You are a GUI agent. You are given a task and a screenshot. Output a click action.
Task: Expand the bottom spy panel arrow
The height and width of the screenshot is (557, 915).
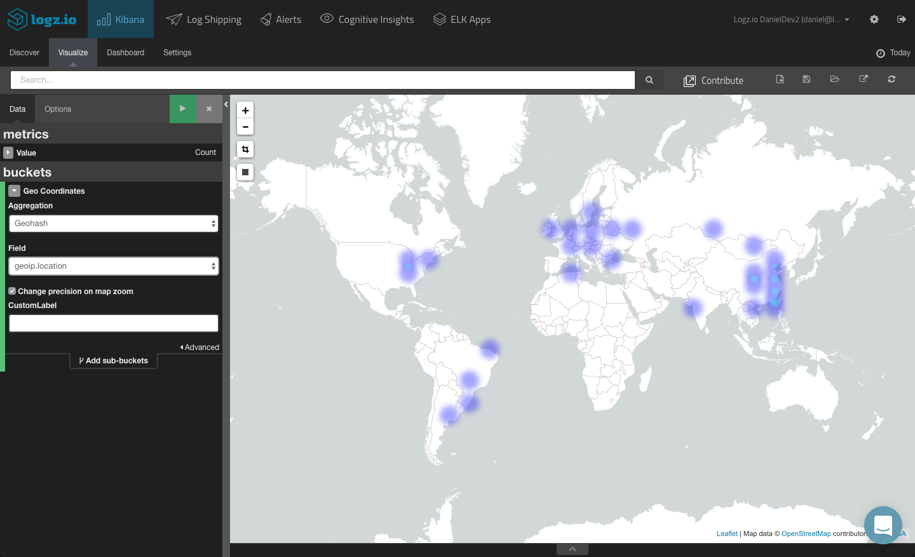(573, 549)
